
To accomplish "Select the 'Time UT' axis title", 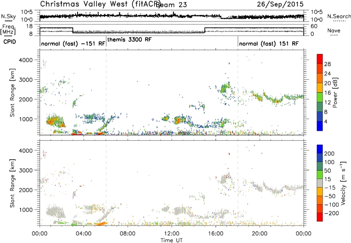I will click(x=172, y=240).
